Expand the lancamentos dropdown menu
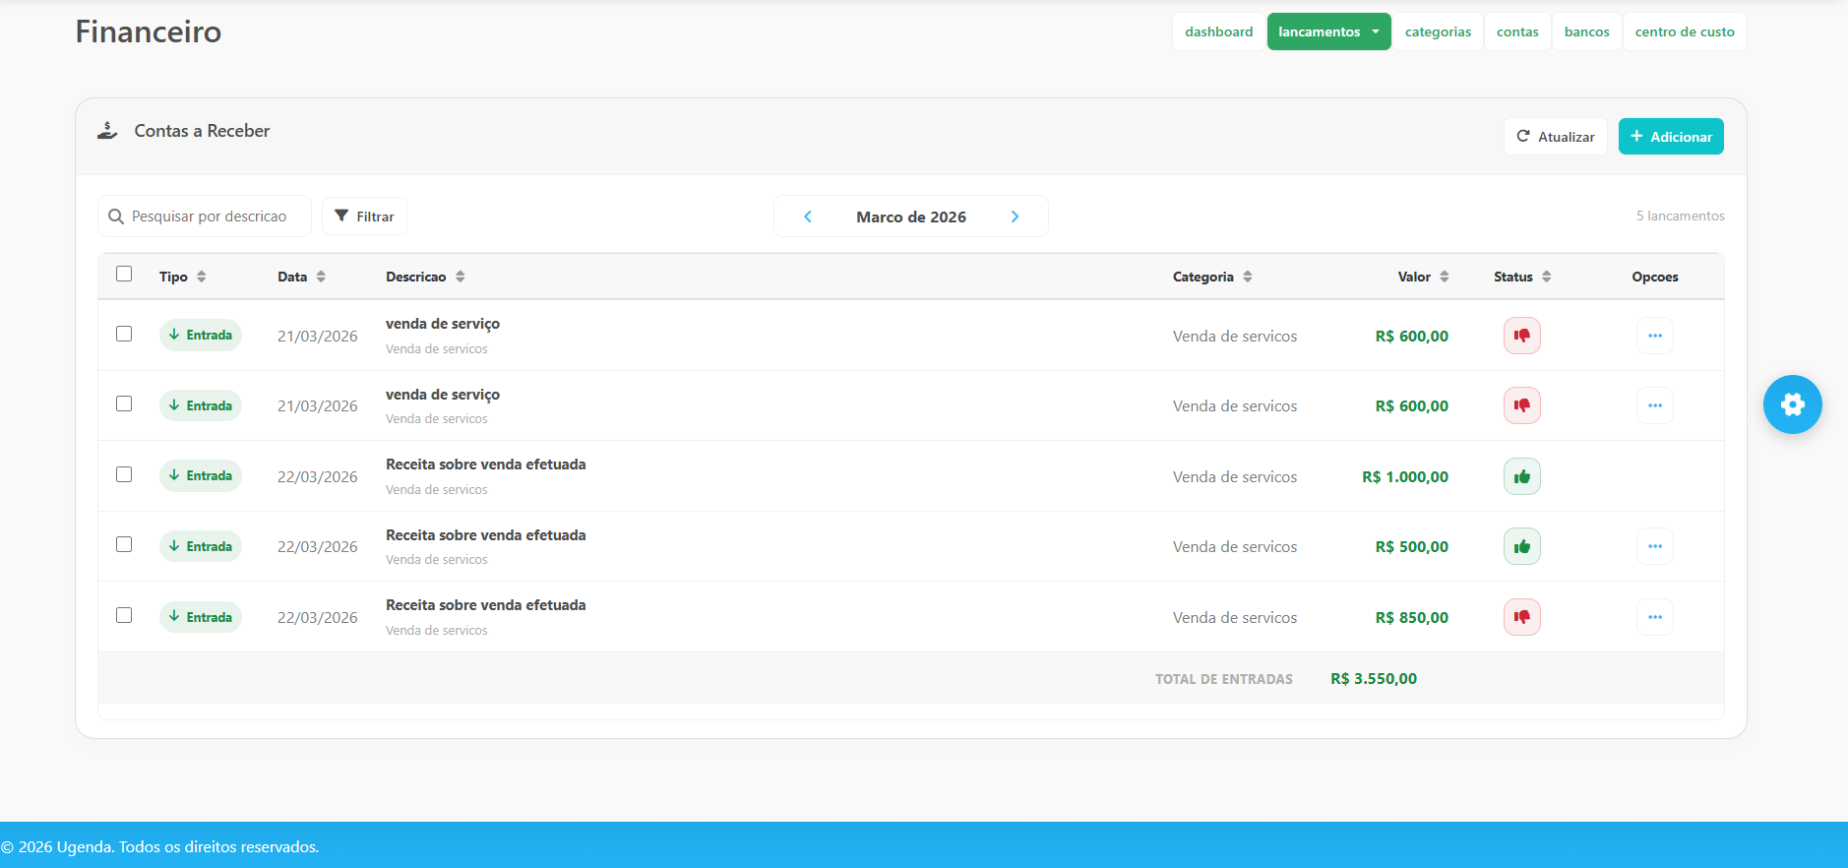The image size is (1848, 868). click(1328, 31)
